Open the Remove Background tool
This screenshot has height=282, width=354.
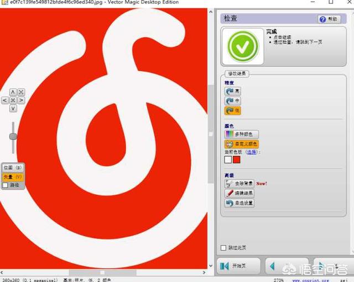coord(239,184)
